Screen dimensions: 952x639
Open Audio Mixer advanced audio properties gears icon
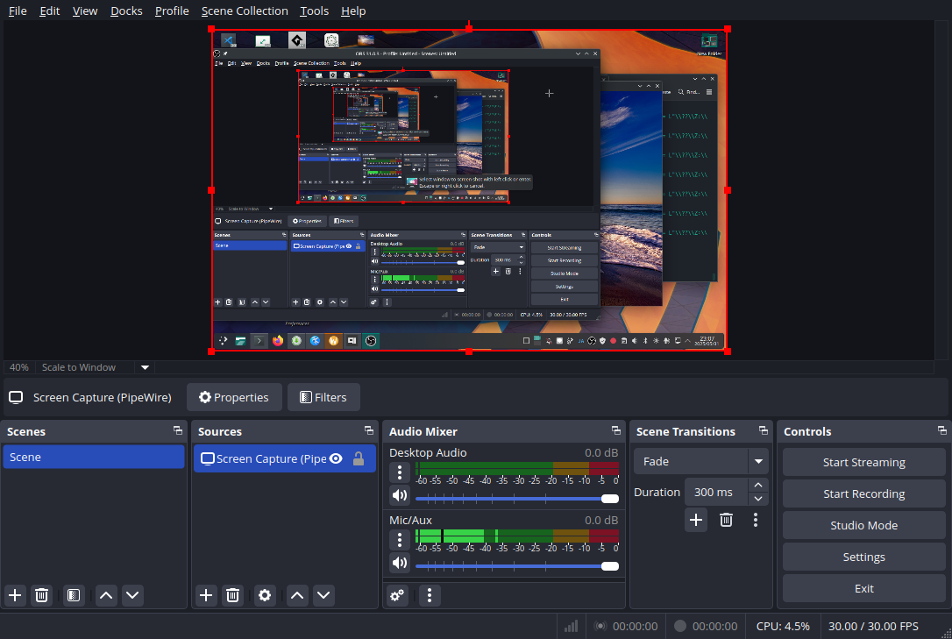click(x=397, y=595)
